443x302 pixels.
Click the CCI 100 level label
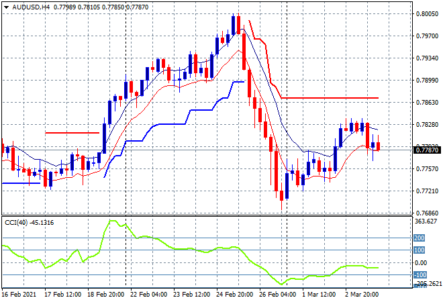pyautogui.click(x=420, y=250)
